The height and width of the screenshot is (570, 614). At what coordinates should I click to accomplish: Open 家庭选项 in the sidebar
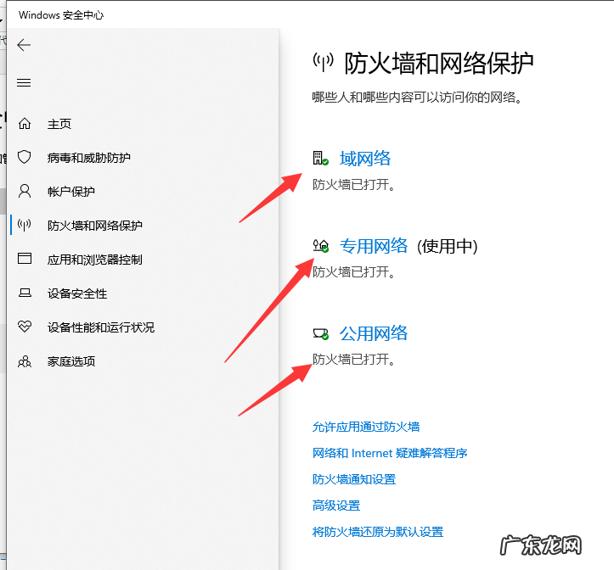(x=71, y=361)
